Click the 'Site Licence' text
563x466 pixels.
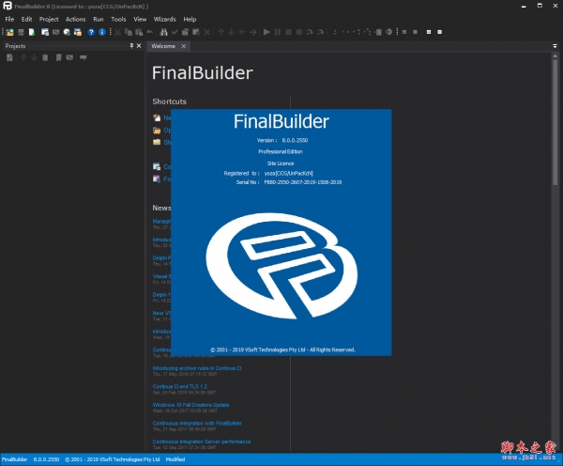(281, 163)
